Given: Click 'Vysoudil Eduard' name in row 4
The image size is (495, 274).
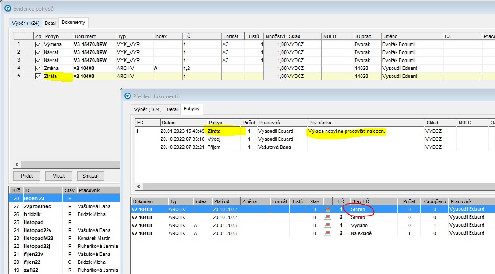Looking at the screenshot, I should 400,68.
